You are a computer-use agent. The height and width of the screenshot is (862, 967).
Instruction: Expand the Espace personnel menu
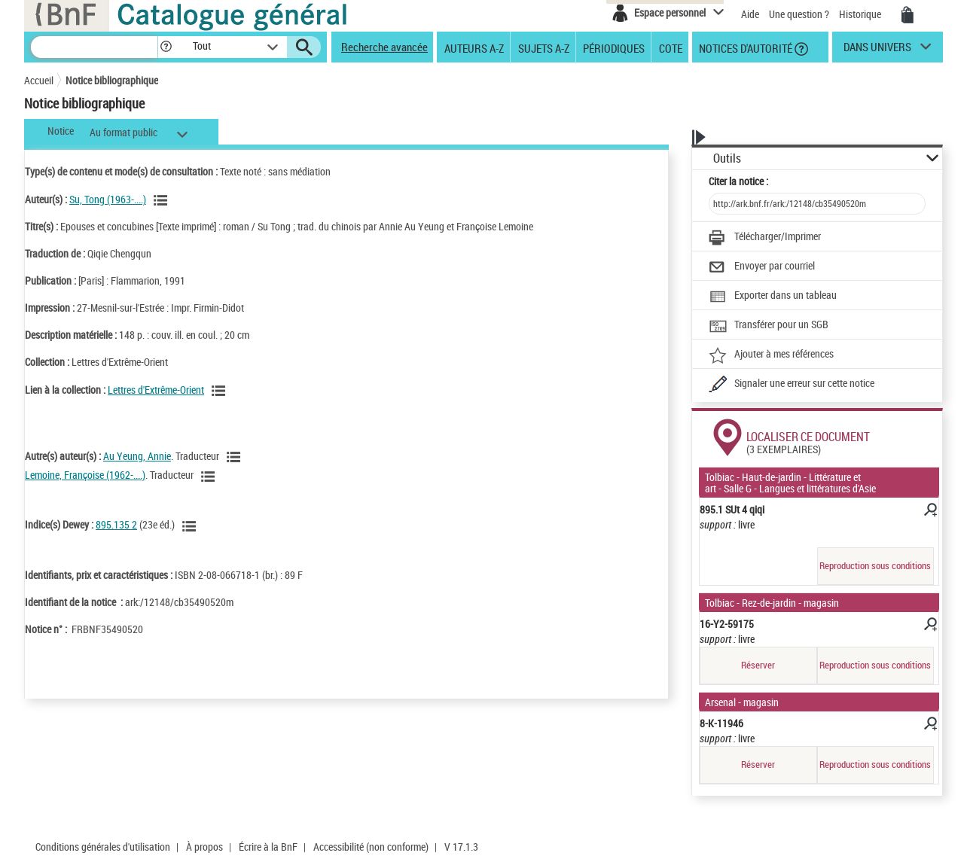click(718, 12)
